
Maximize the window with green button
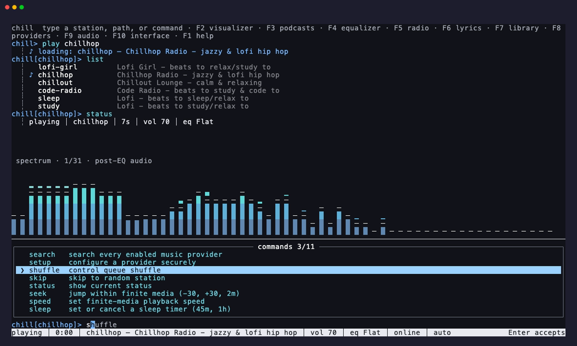pos(22,7)
